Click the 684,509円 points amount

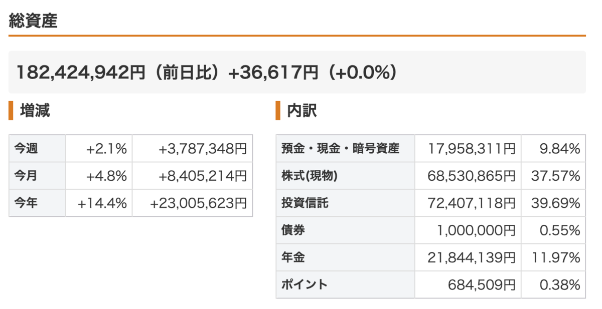(482, 285)
